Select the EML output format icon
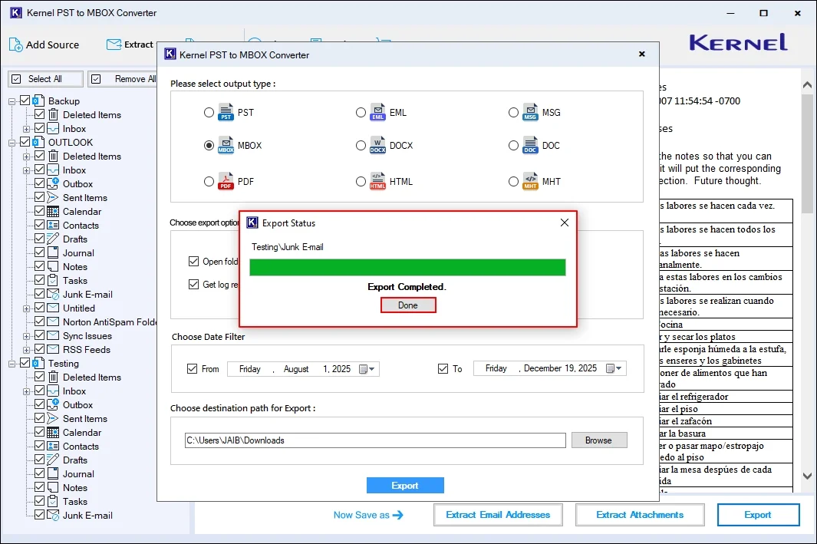The height and width of the screenshot is (544, 817). point(377,112)
